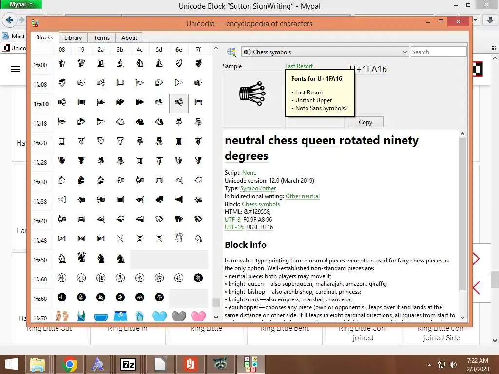Open 7-Zip from the taskbar

[128, 364]
